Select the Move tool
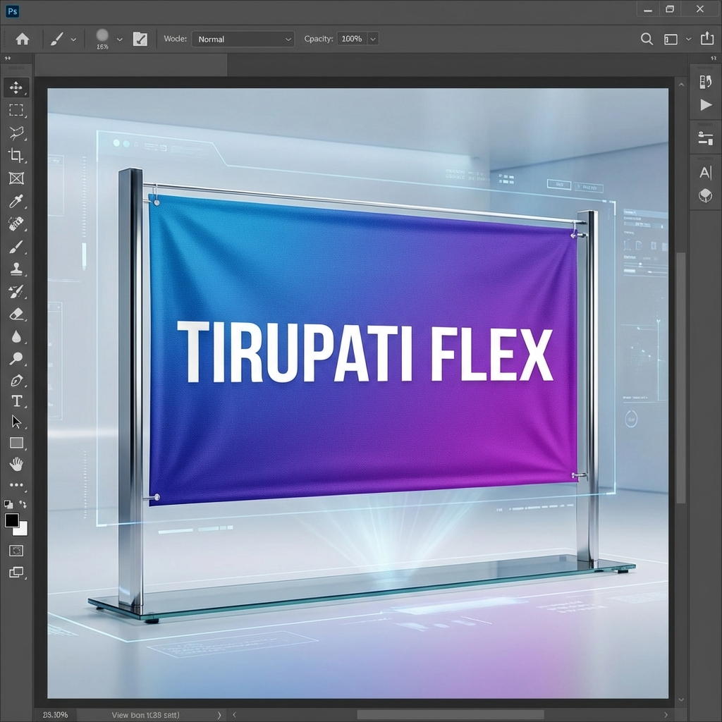The width and height of the screenshot is (722, 722). coord(16,87)
